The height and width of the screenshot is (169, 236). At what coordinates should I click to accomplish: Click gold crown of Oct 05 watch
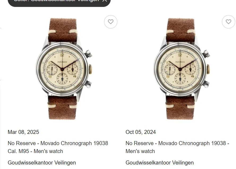pyautogui.click(x=208, y=69)
